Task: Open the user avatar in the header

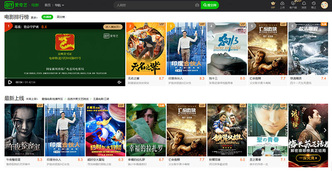Action: point(325,5)
